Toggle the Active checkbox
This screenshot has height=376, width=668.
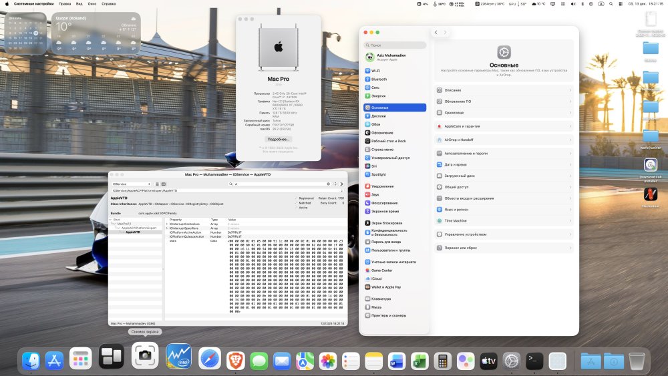click(x=296, y=208)
